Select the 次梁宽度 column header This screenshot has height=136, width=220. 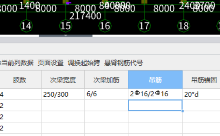pos(63,80)
